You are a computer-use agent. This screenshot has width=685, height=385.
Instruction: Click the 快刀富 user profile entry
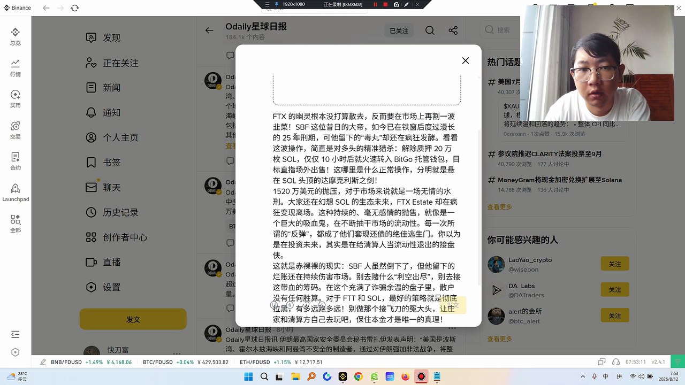point(118,350)
